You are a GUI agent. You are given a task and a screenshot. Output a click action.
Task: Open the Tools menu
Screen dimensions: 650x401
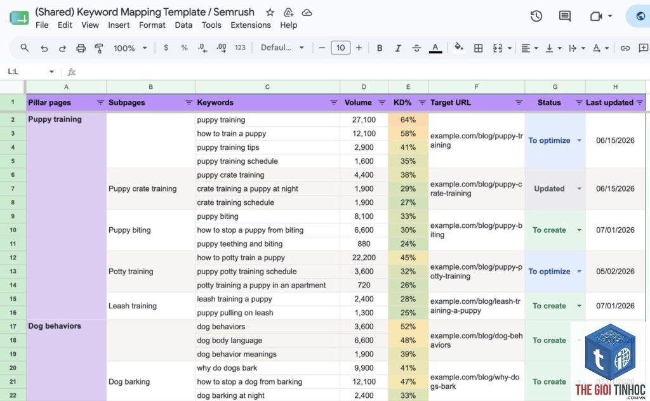point(211,25)
